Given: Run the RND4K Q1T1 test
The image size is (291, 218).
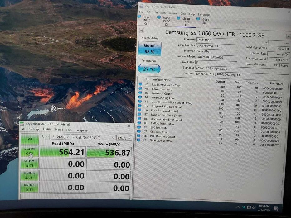Looking at the screenshot, I should click(29, 187).
